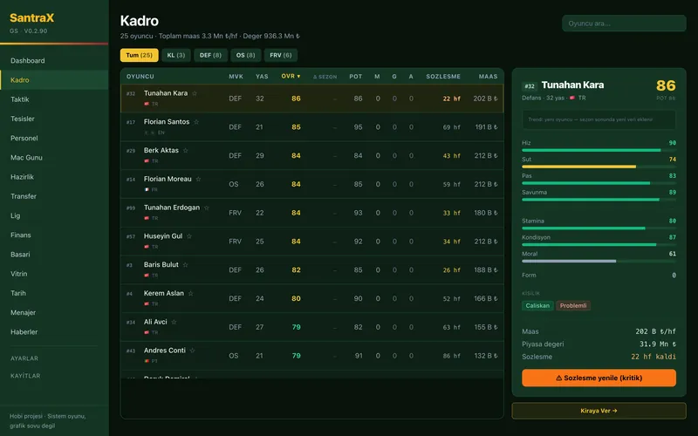Screen dimensions: 698x436
Task: Click the #32 badge in detail panel
Action: [x=530, y=85]
